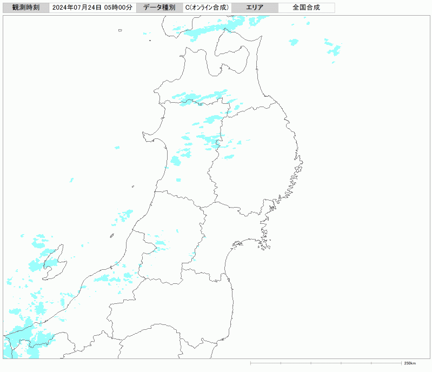Select the C(オンライン合成) data type value
Image resolution: width=432 pixels, height=372 pixels.
click(x=207, y=8)
